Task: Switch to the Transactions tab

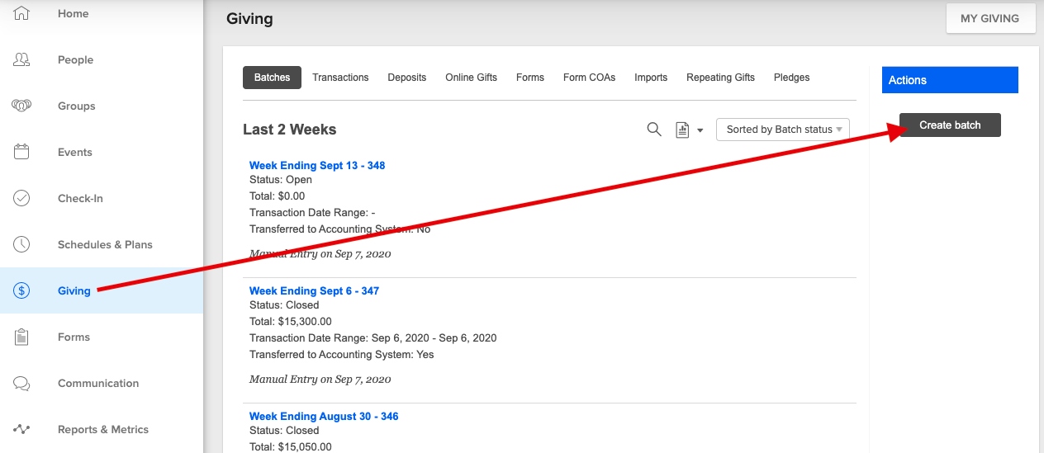Action: coord(340,78)
